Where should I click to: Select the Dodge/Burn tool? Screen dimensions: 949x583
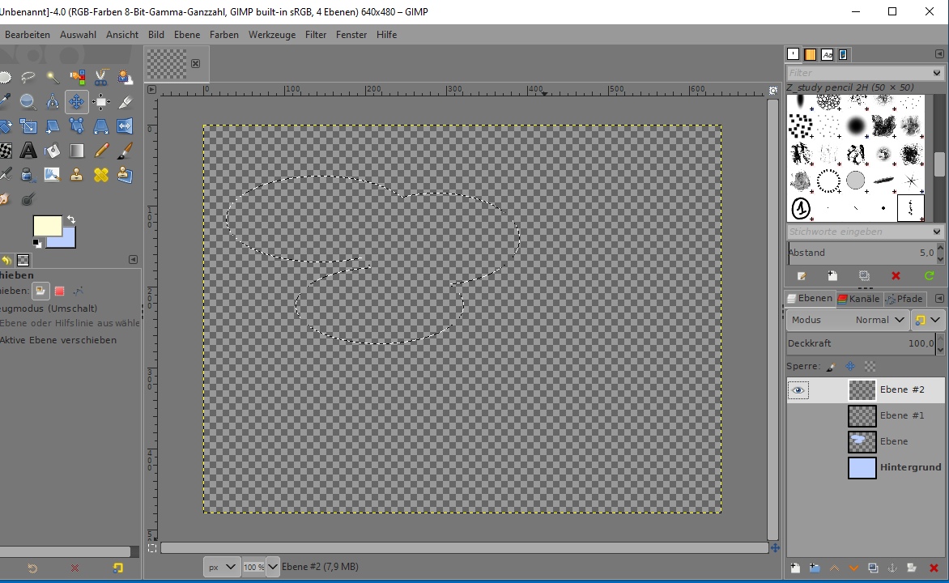pos(28,199)
